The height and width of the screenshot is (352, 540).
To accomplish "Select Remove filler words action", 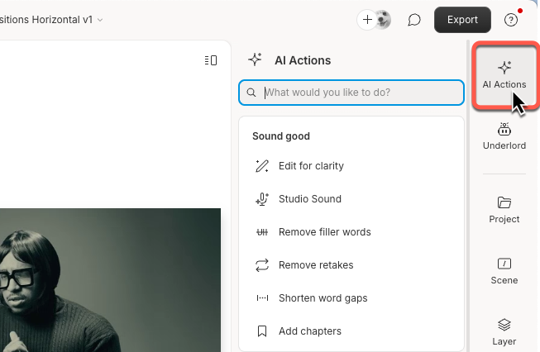I will (351, 232).
